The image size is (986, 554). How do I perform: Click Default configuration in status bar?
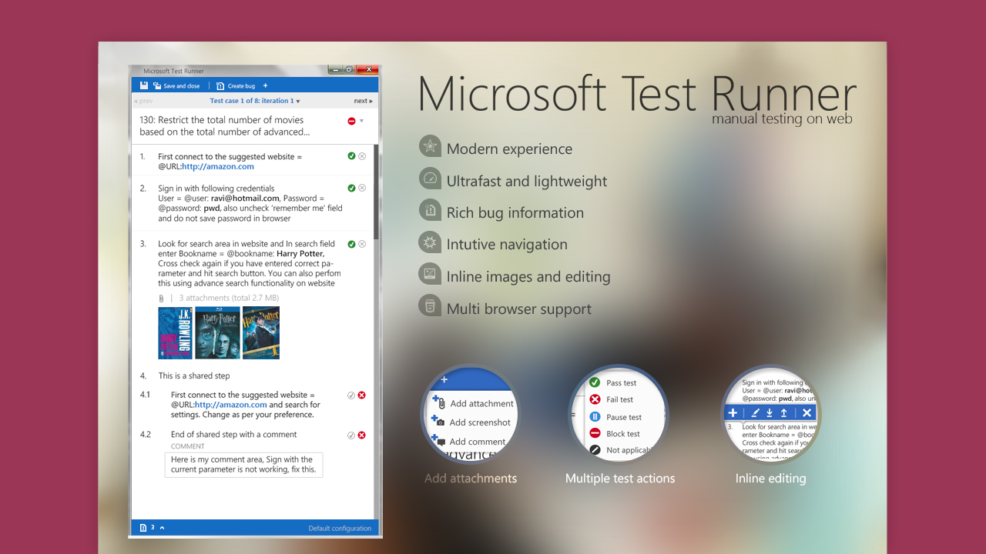point(340,529)
